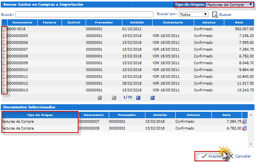Click the Buscar link
The width and height of the screenshot is (256, 162).
(x=225, y=15)
